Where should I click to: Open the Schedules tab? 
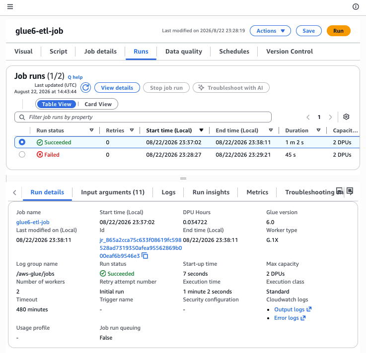coord(234,51)
